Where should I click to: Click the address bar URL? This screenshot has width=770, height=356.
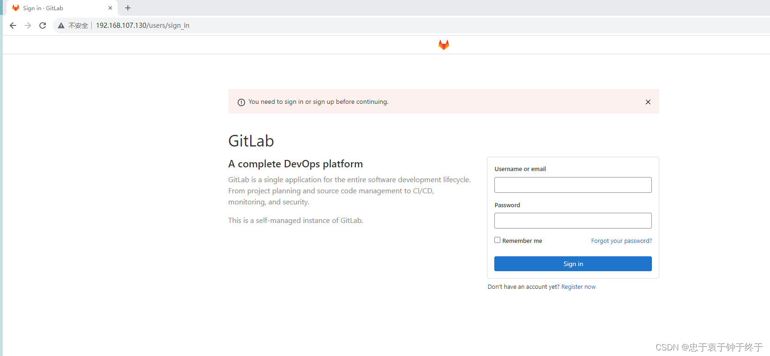point(143,25)
